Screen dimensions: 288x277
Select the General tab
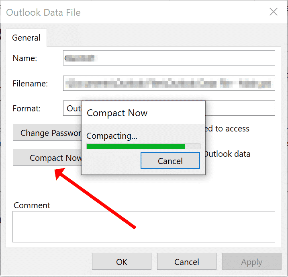click(x=26, y=38)
